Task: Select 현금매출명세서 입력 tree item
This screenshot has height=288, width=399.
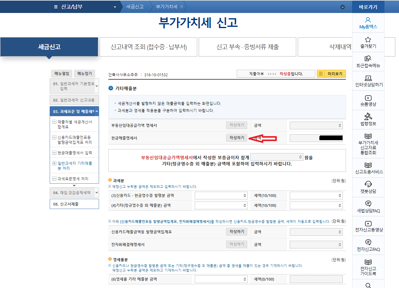Action: 75,153
